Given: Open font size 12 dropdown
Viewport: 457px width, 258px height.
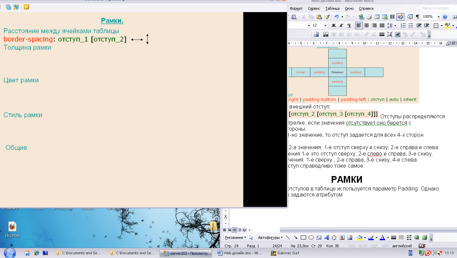Looking at the screenshot, I should [325, 26].
